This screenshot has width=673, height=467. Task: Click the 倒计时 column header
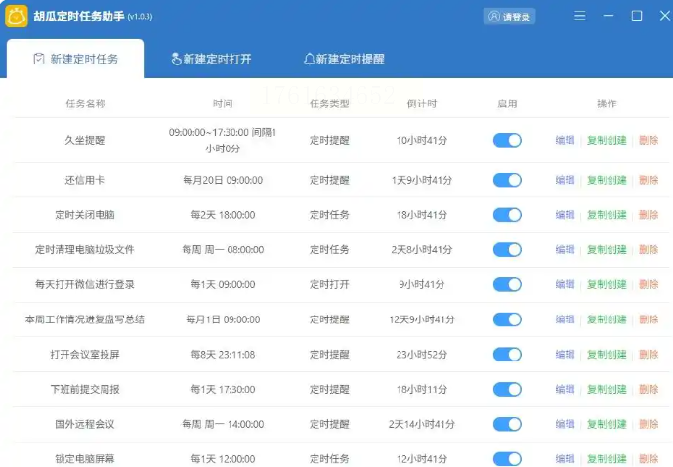tap(422, 104)
